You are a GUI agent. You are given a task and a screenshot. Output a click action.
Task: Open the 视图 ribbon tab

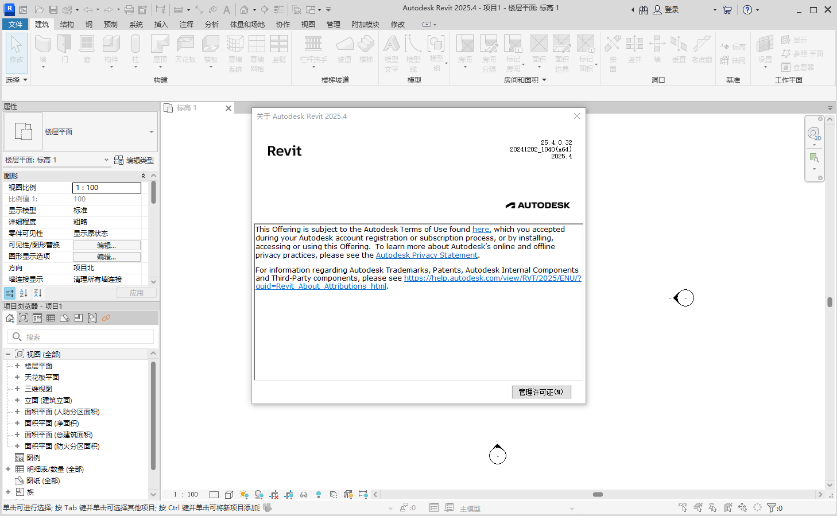[308, 24]
